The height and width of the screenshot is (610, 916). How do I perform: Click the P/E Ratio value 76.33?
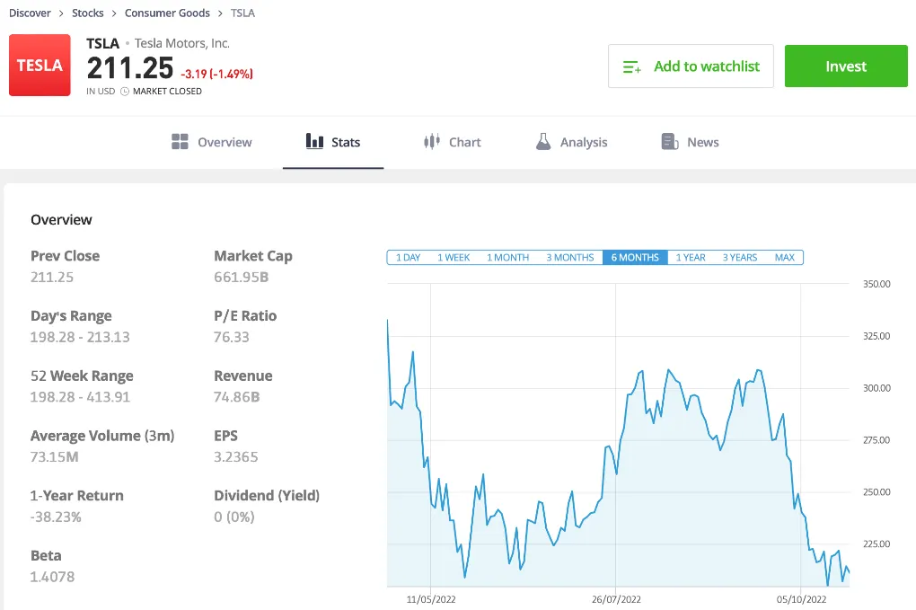click(x=232, y=337)
